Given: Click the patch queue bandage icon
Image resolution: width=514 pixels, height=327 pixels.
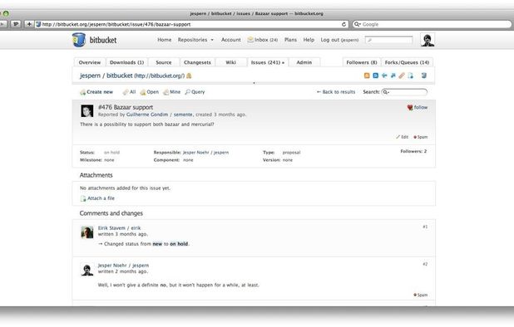Looking at the screenshot, I should pos(402,76).
